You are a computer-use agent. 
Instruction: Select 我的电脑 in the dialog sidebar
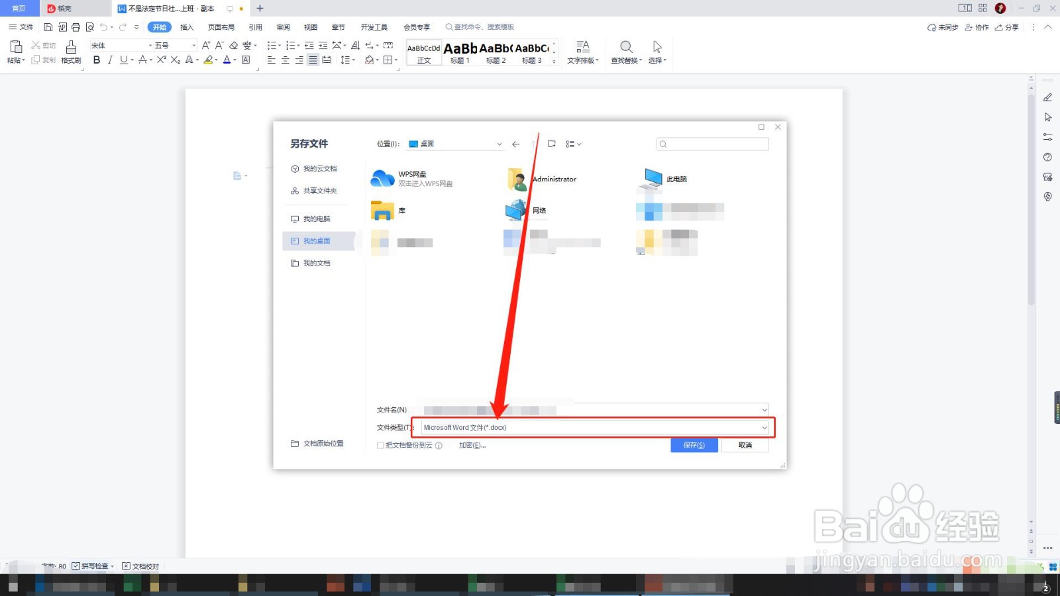pos(311,219)
